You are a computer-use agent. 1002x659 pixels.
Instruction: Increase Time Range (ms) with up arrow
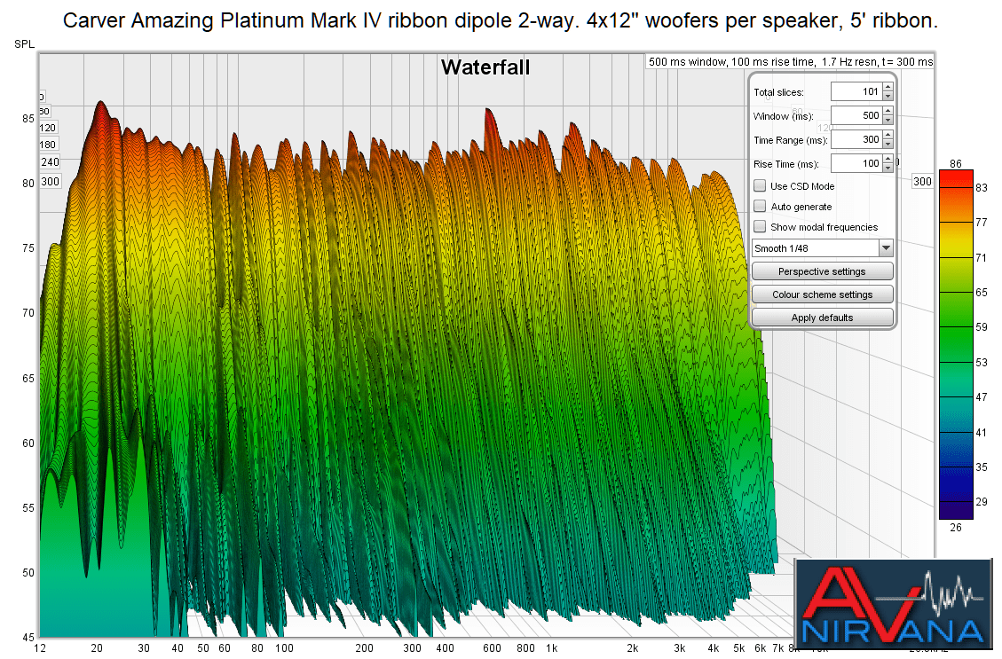point(888,136)
